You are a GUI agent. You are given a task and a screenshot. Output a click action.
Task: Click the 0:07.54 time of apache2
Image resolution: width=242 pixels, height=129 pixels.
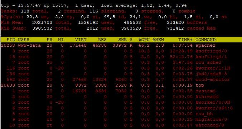[x=183, y=46]
